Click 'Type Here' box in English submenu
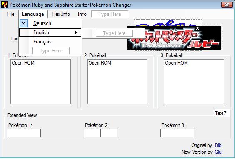This screenshot has height=159, width=235. click(x=114, y=33)
